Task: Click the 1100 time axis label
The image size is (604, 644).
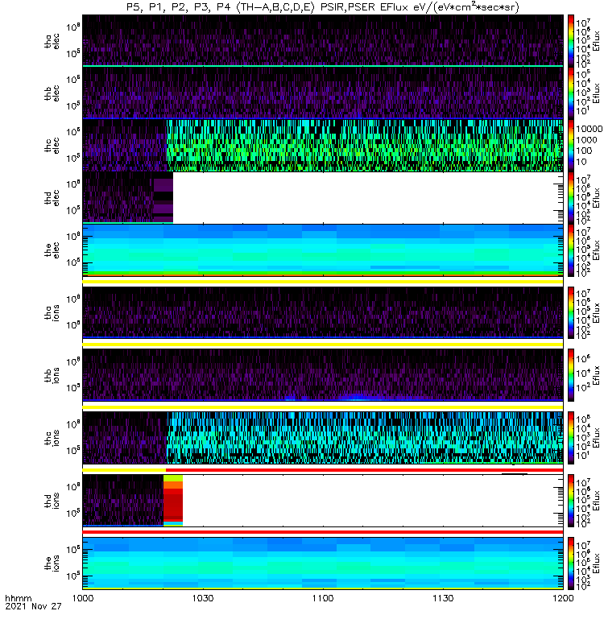Action: [x=322, y=600]
